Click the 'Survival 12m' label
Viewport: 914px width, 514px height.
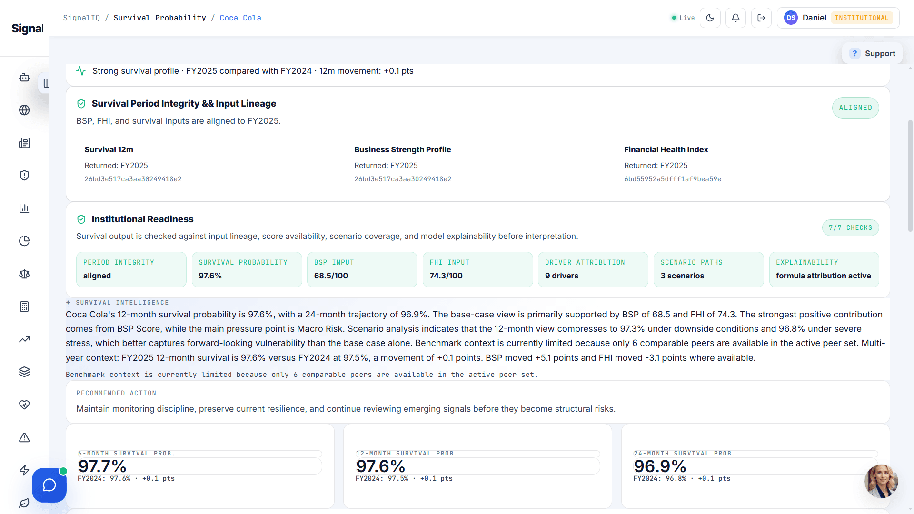pyautogui.click(x=109, y=149)
